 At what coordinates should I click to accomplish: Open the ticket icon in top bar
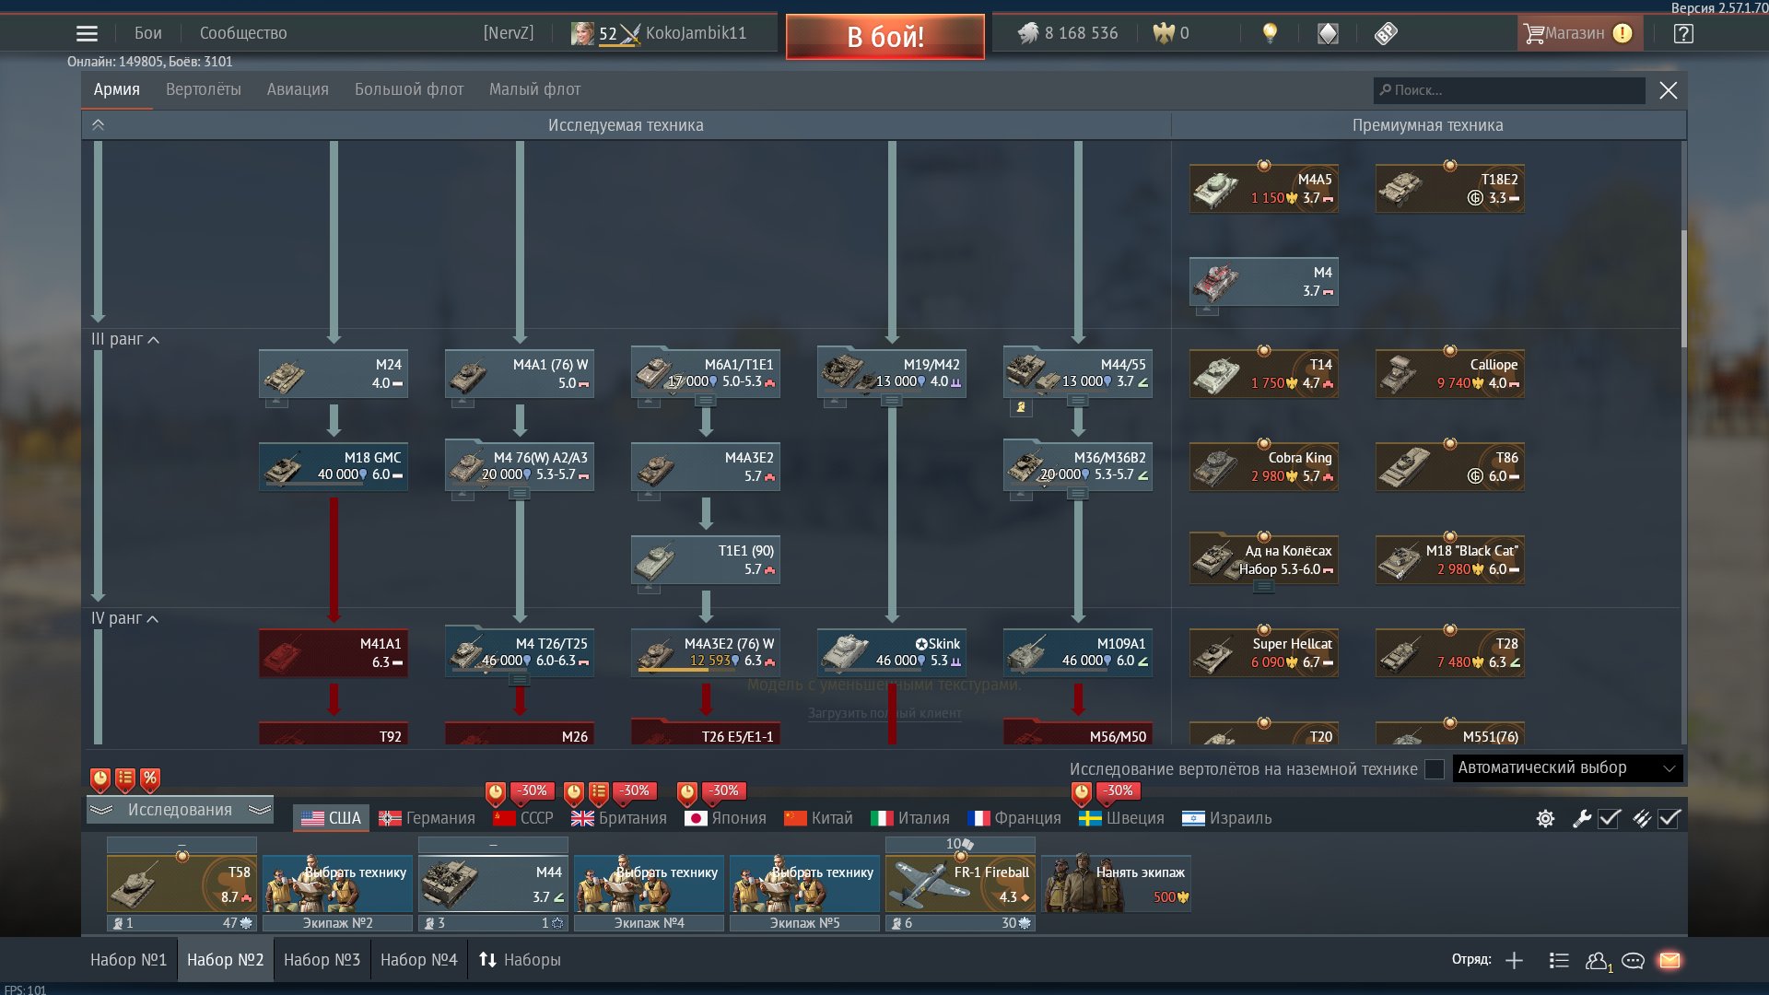point(1386,34)
